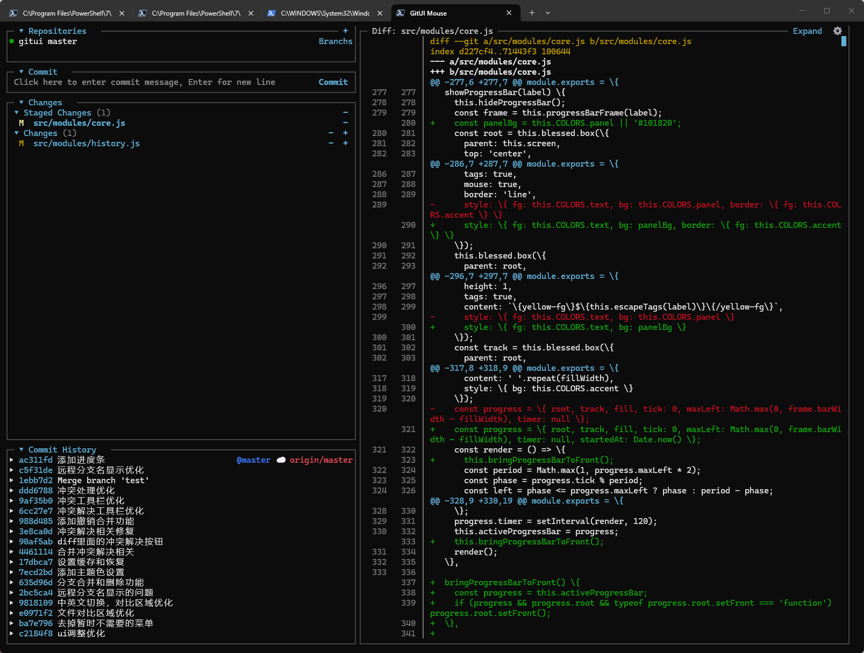Screen dimensions: 864x653
Task: Switch to the first PowerShell tab
Action: coord(67,13)
